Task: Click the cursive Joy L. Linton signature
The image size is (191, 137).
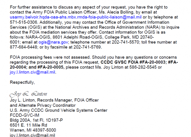Action: tap(29, 94)
